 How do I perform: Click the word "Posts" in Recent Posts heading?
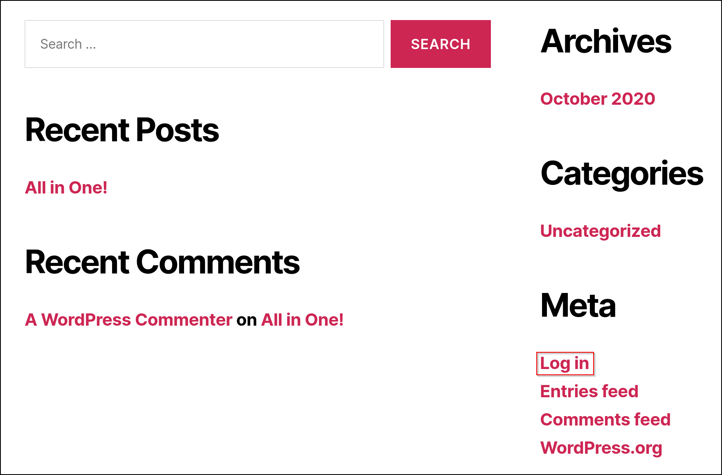tap(177, 130)
